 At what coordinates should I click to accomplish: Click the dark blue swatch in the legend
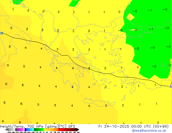click(26, 129)
